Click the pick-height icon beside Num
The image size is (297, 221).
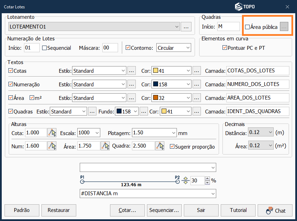click(x=52, y=146)
